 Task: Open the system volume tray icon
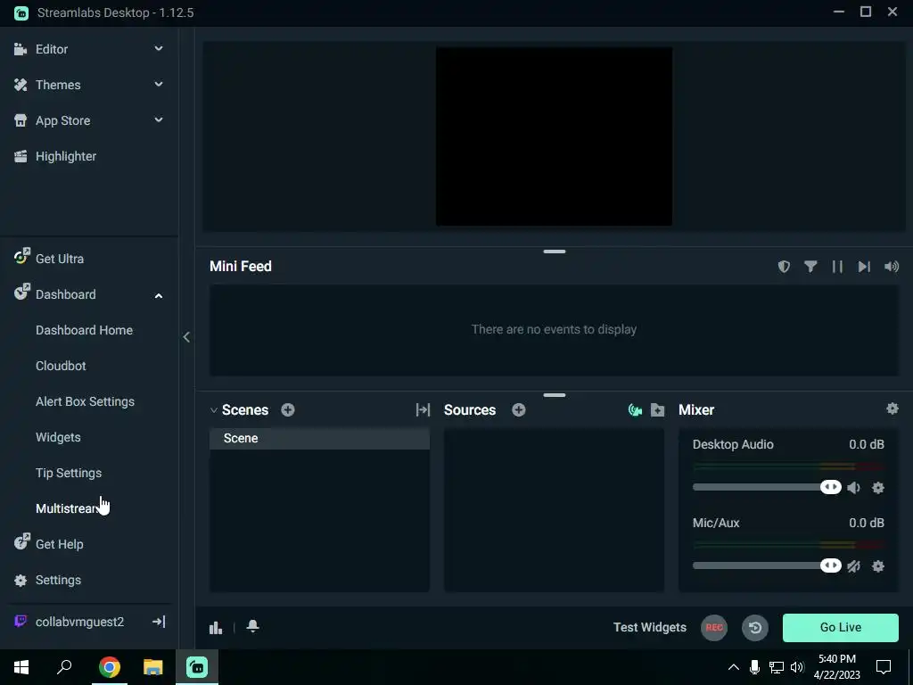click(x=797, y=667)
